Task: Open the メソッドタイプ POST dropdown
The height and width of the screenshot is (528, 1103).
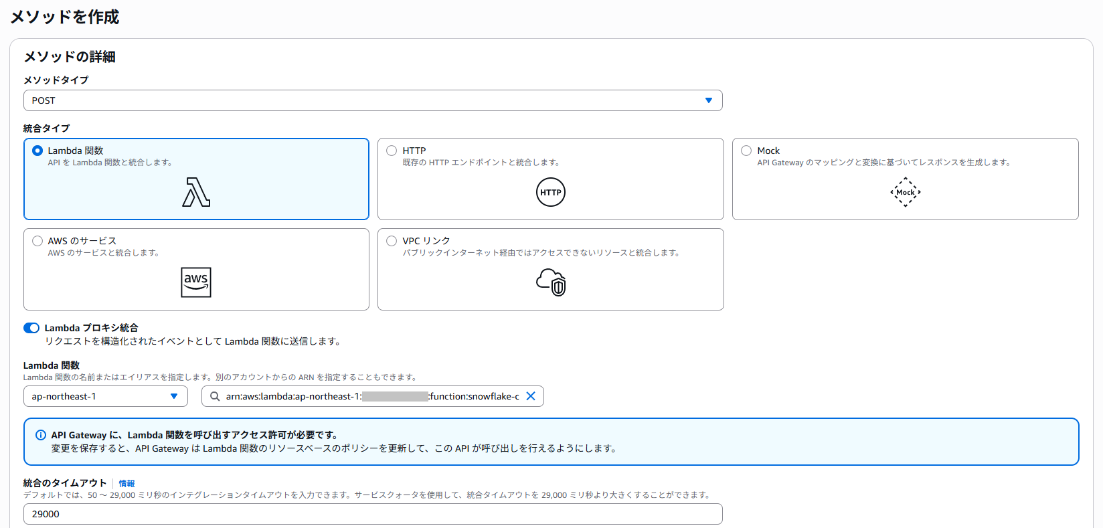Action: [x=373, y=100]
